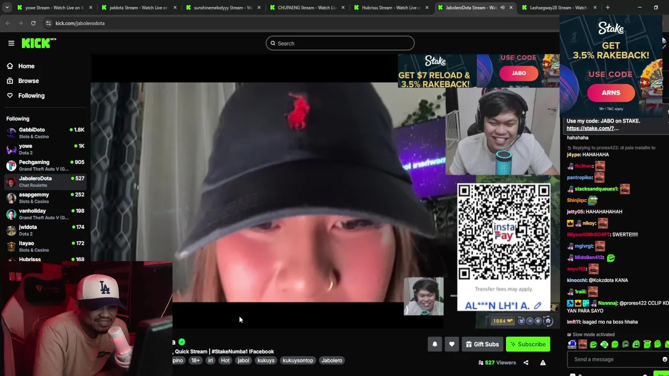Click the Send a message chat input
The image size is (669, 376).
[x=614, y=359]
